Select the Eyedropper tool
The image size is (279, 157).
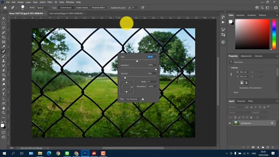[x=3, y=47]
